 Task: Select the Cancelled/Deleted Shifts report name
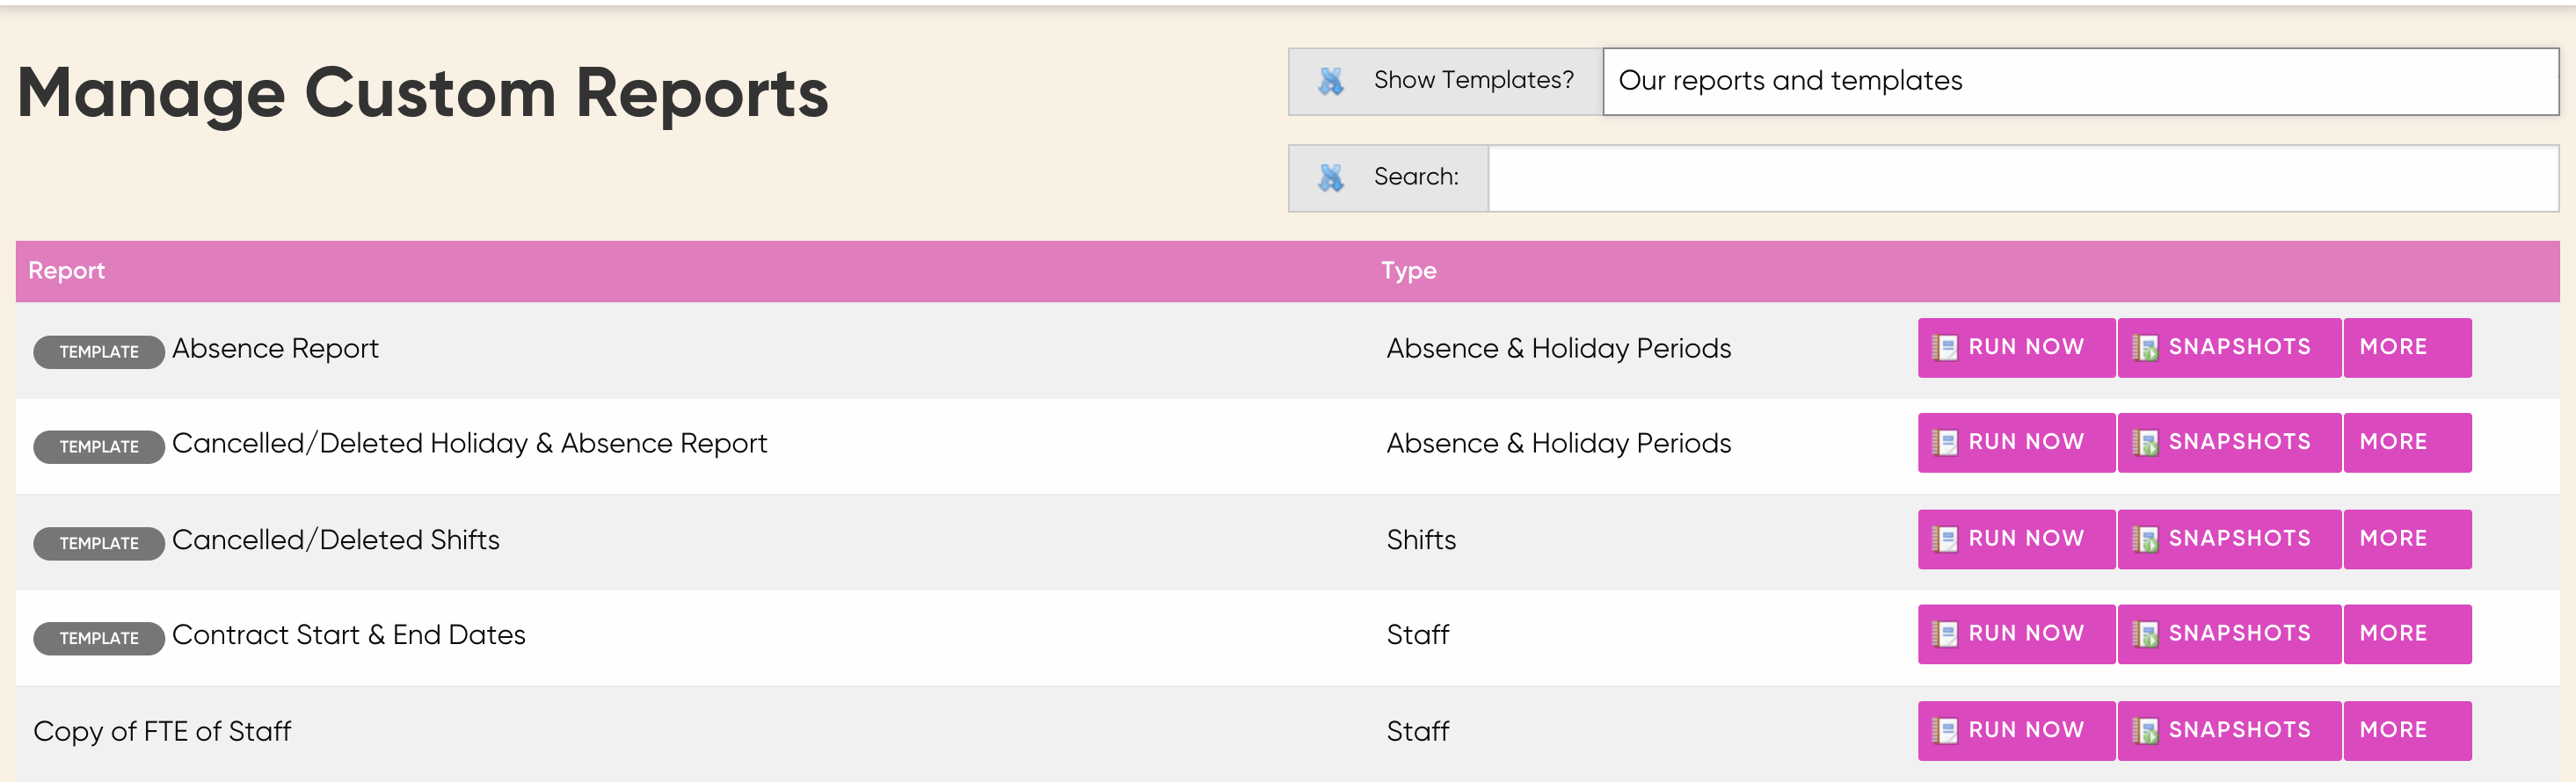335,540
